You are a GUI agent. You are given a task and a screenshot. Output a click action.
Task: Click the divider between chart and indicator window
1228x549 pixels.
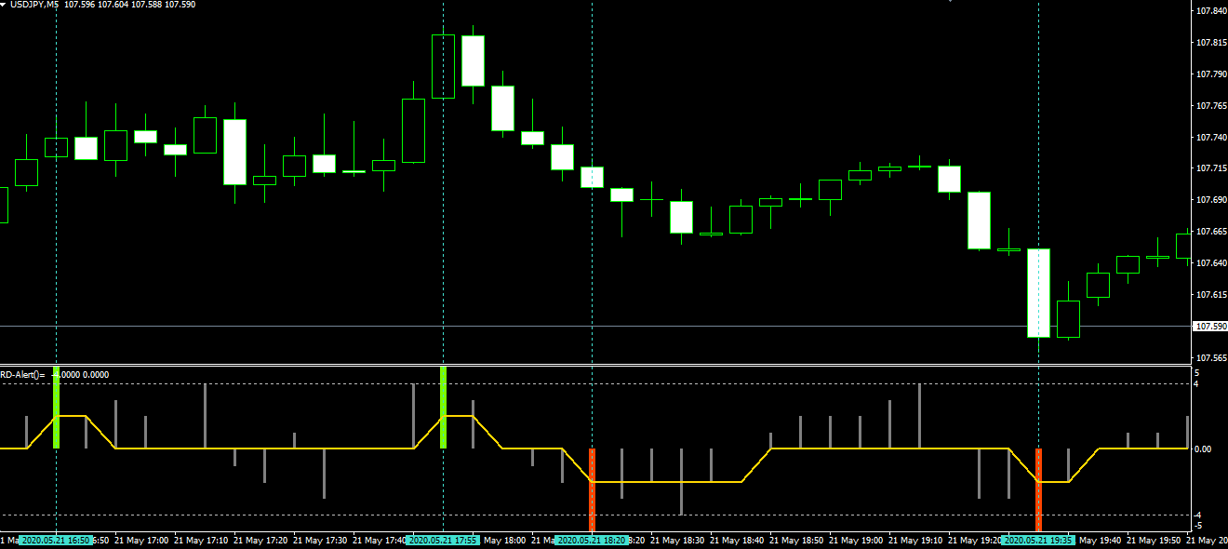point(595,364)
